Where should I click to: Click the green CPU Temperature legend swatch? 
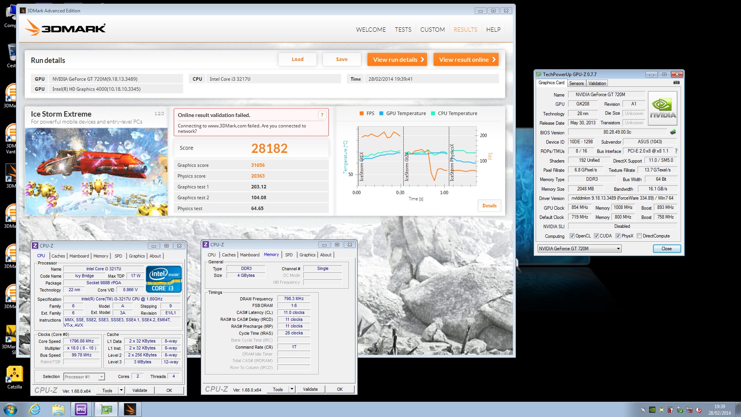coord(433,114)
